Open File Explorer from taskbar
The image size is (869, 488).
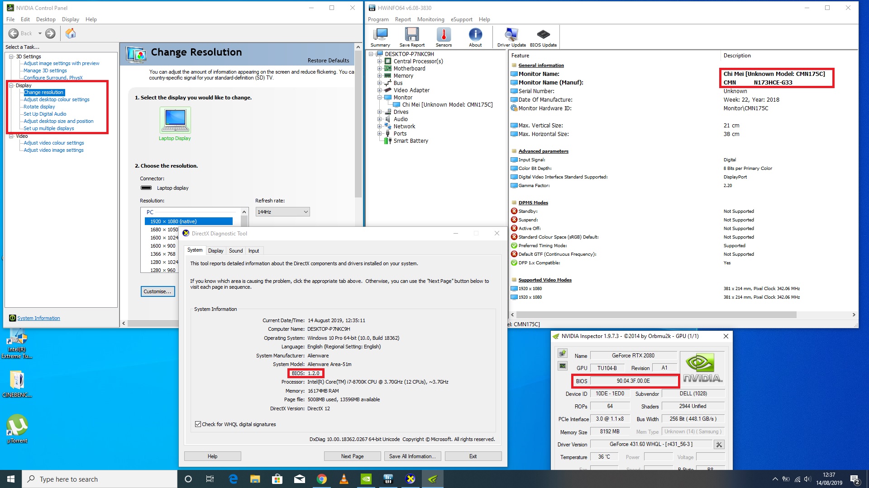click(255, 479)
